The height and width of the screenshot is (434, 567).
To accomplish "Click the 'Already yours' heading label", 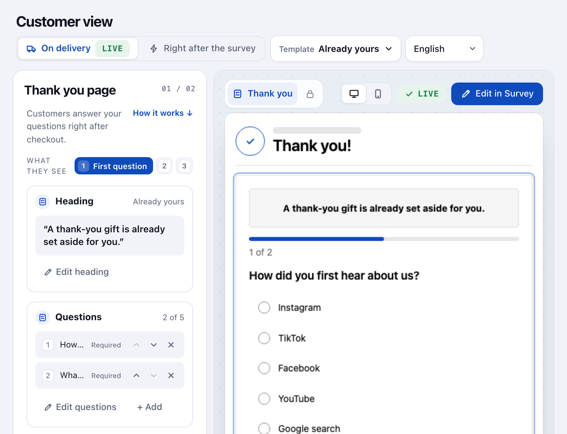I will [158, 202].
